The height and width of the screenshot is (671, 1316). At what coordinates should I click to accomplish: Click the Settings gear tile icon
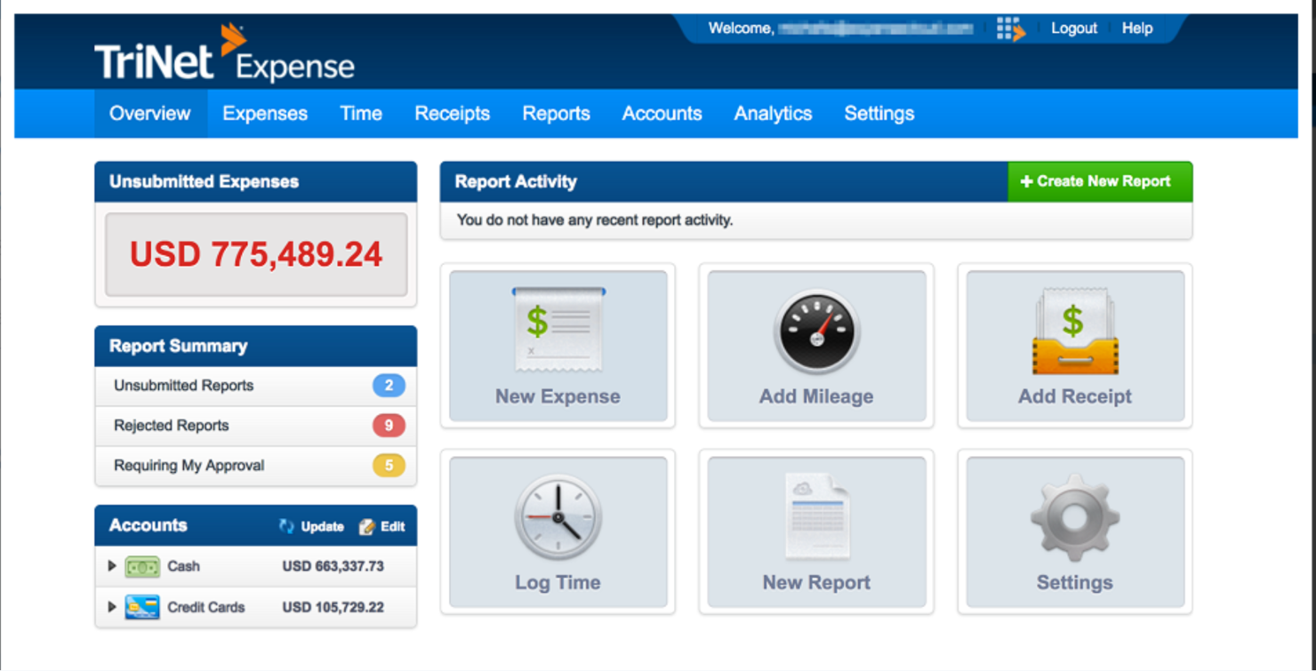(x=1075, y=517)
